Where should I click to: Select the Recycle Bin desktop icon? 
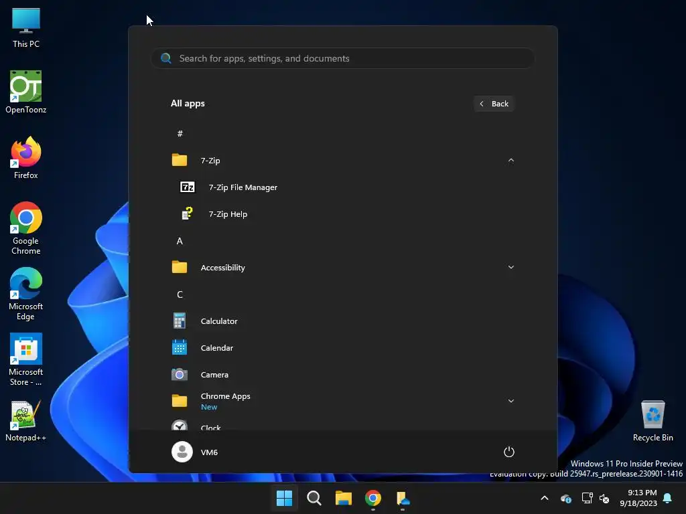point(653,420)
